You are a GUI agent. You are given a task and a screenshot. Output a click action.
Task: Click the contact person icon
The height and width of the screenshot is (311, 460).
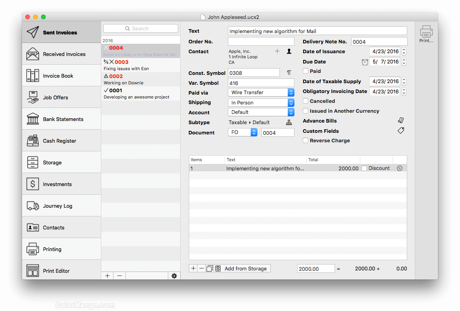coord(289,51)
